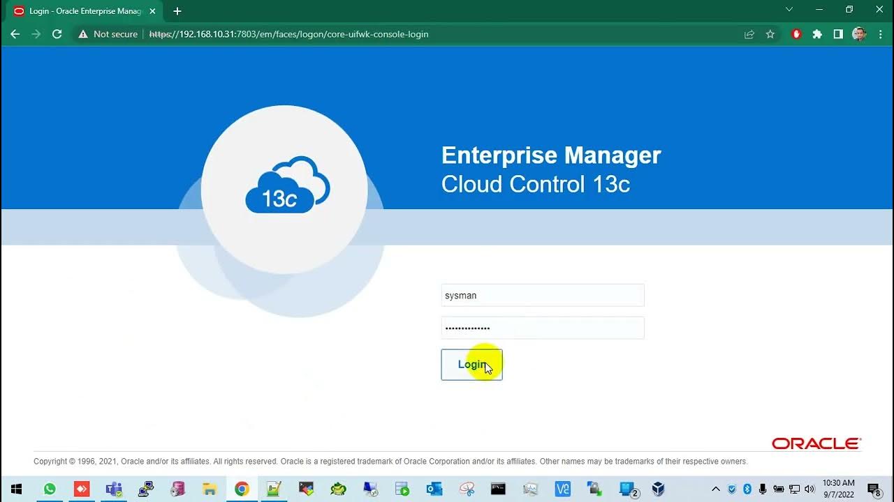Switch to Chrome in the taskbar
Viewport: 894px width, 502px height.
point(242,489)
